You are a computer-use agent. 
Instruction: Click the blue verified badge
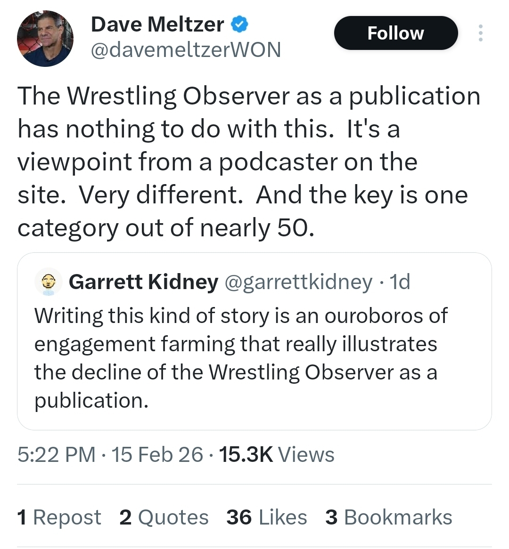tap(240, 24)
